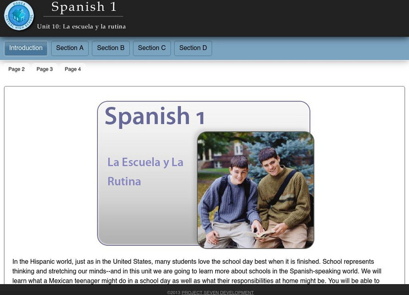Go to Section B
Viewport: 409px width, 295px height.
click(110, 48)
